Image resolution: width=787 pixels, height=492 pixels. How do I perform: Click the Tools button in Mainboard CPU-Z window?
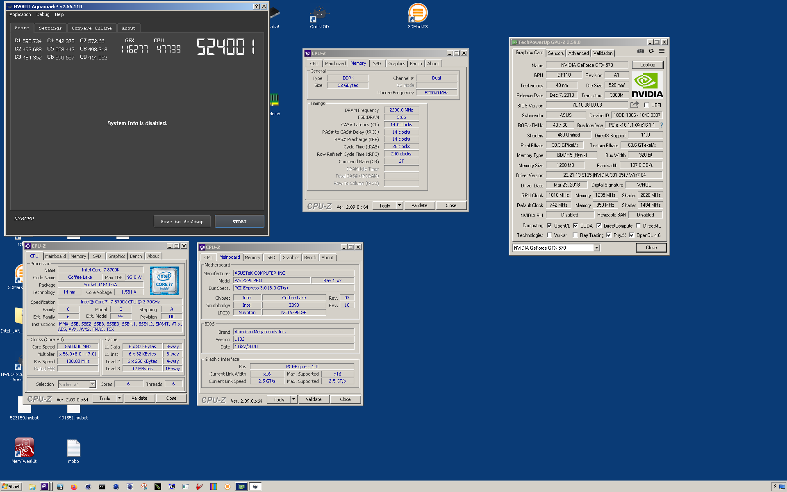coord(279,399)
